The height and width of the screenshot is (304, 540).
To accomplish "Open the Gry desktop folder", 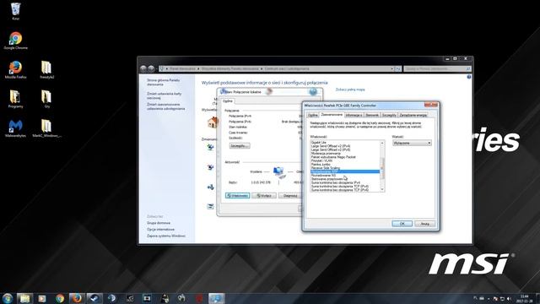I will pyautogui.click(x=46, y=99).
